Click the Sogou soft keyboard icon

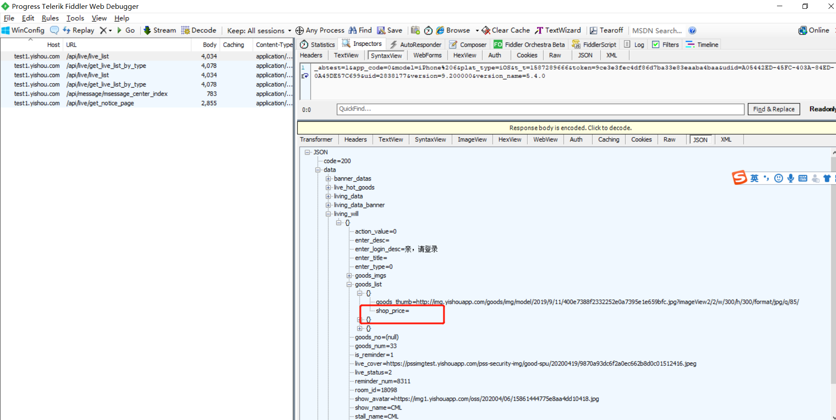(803, 178)
